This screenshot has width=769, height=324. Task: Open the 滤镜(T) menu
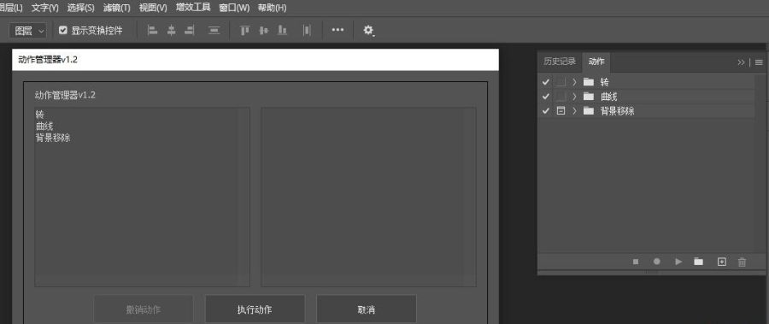click(117, 8)
